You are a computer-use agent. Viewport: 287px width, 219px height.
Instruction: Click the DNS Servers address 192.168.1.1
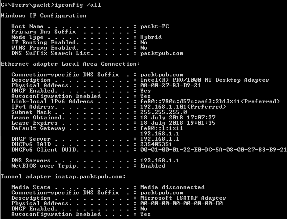[x=160, y=160]
